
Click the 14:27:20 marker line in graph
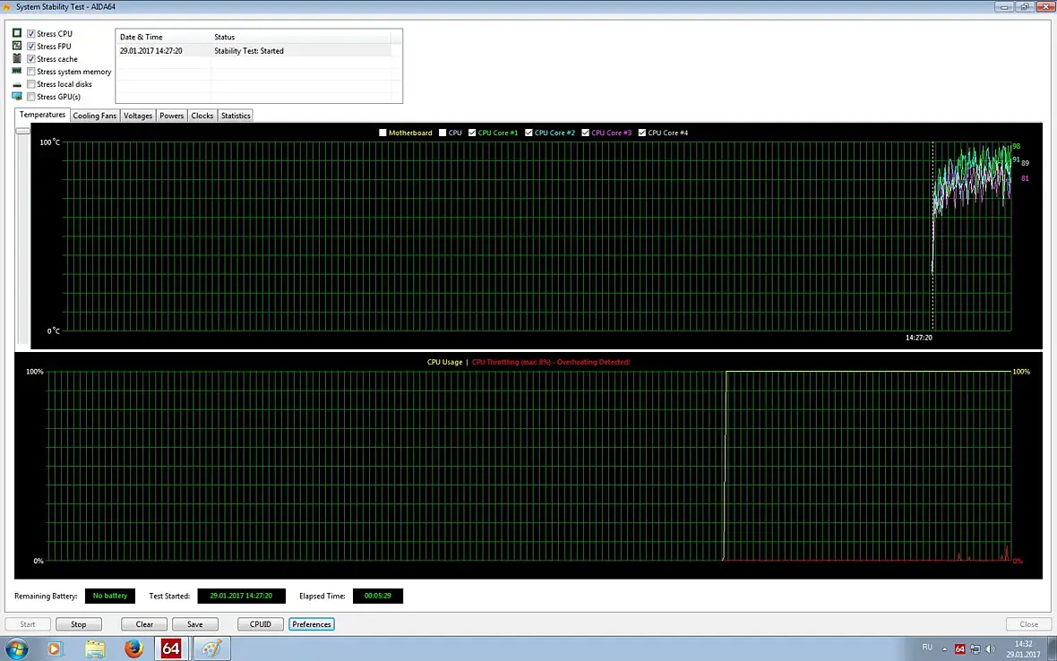tap(933, 236)
